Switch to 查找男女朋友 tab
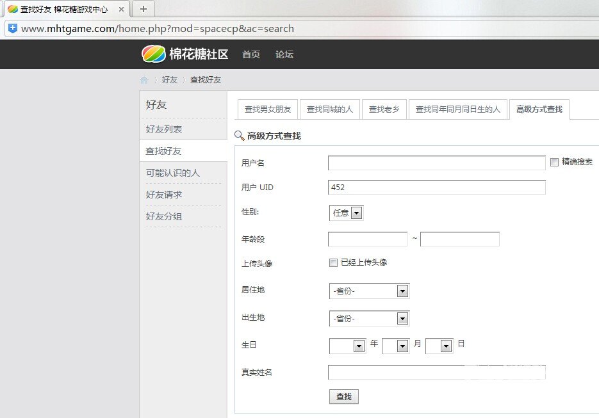Image resolution: width=599 pixels, height=418 pixels. [268, 109]
